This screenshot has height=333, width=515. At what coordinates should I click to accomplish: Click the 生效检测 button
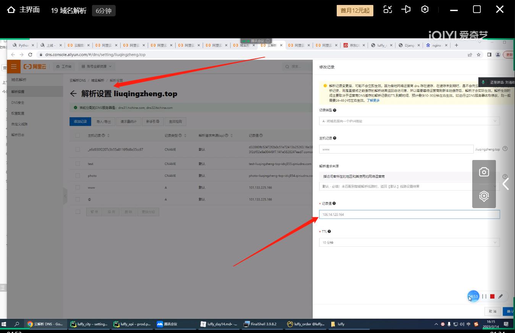tap(176, 121)
